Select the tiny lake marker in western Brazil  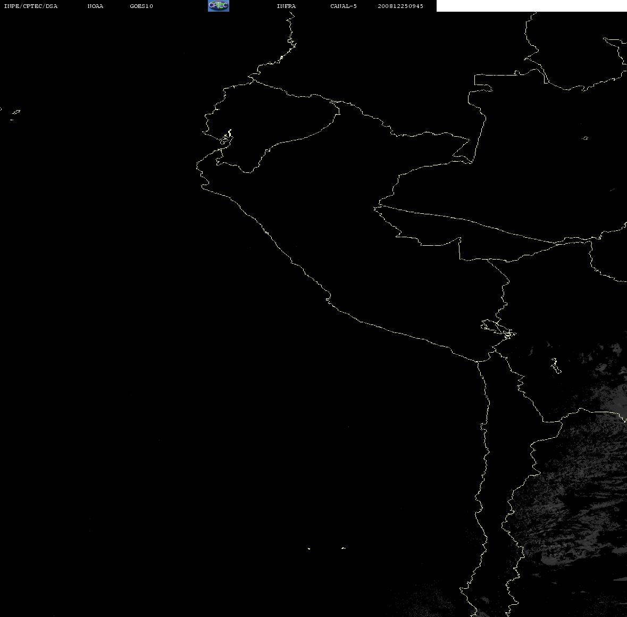(585, 138)
